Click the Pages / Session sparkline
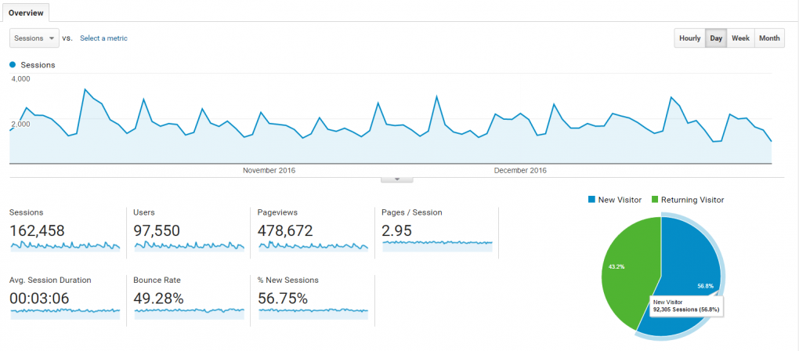Viewport: 799px width, 351px height. (437, 244)
